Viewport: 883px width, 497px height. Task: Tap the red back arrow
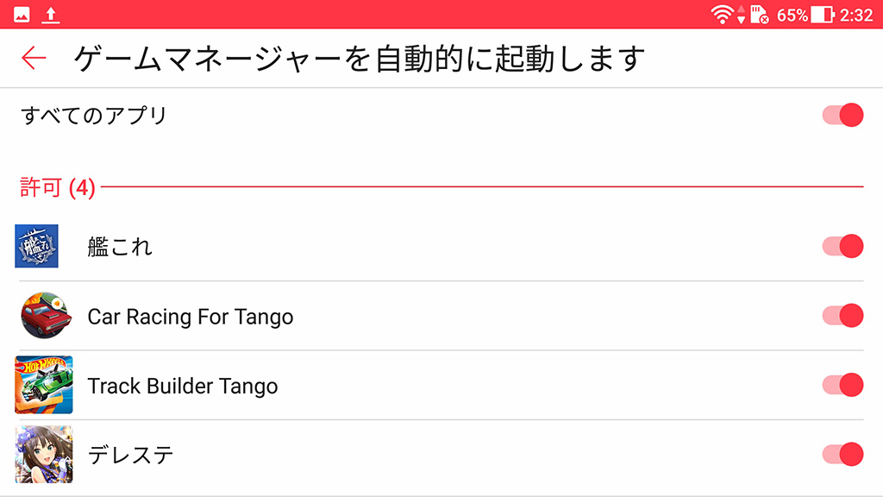click(x=34, y=58)
